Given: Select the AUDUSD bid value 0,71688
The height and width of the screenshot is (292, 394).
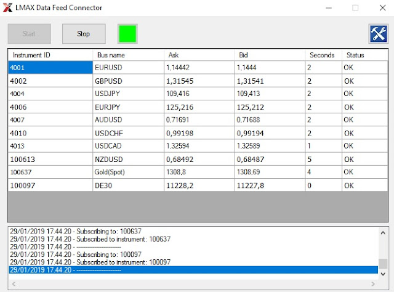Looking at the screenshot, I should pyautogui.click(x=270, y=120).
